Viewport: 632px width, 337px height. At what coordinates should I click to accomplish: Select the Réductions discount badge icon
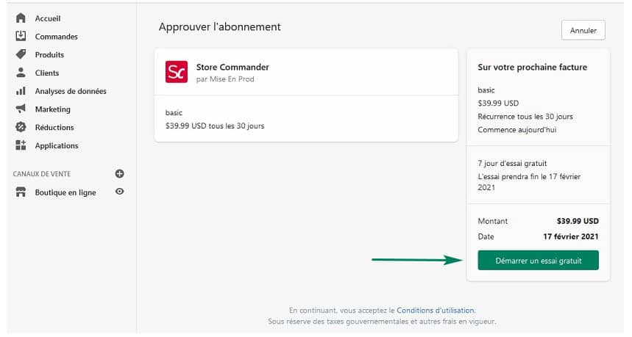pos(21,127)
